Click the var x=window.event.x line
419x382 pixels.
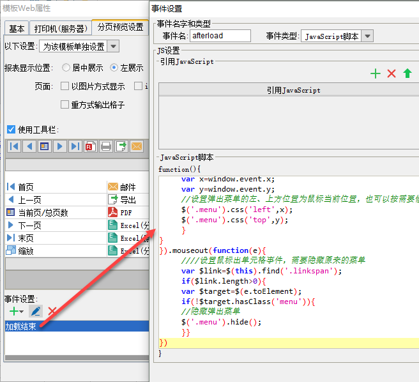point(227,179)
